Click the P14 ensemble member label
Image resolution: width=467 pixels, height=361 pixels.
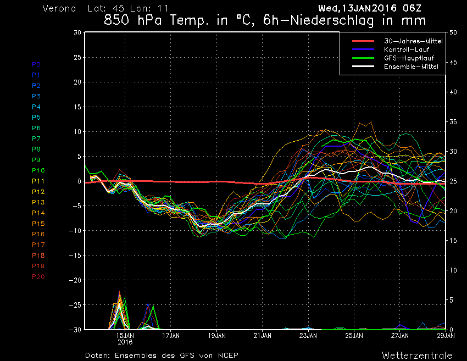pos(38,213)
